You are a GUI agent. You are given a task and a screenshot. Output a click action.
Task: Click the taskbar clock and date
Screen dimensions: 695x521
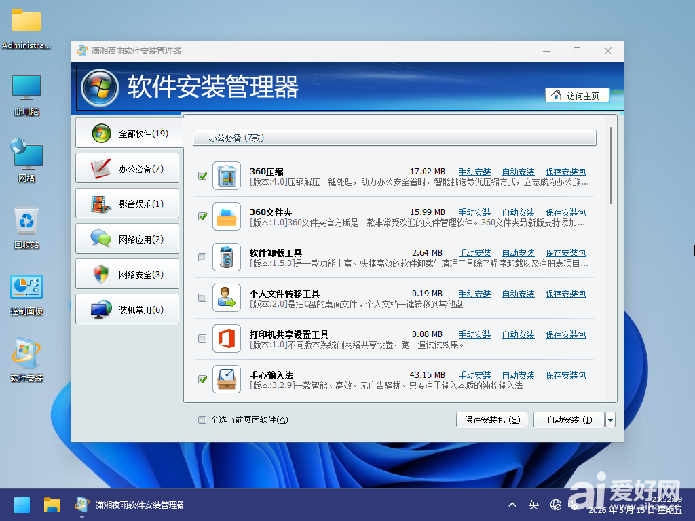tap(635, 505)
